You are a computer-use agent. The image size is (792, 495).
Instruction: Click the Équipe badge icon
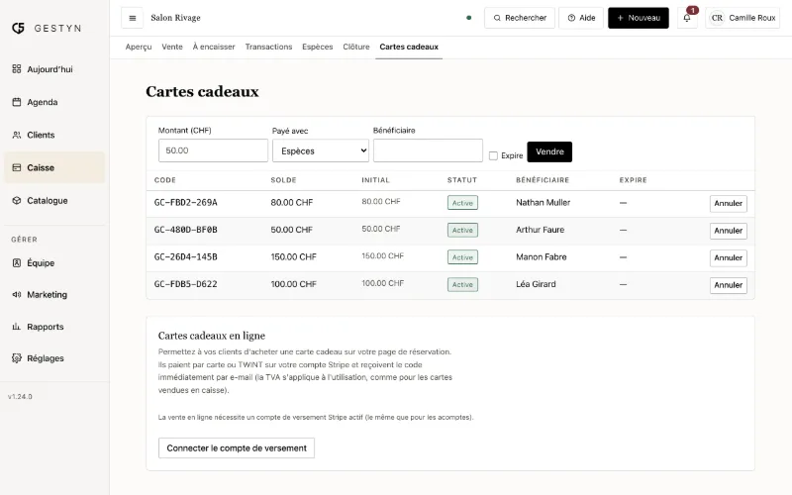click(x=17, y=262)
